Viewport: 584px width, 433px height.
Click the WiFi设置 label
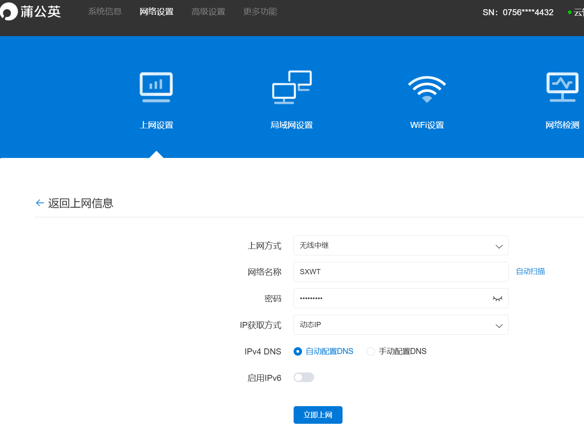coord(427,125)
